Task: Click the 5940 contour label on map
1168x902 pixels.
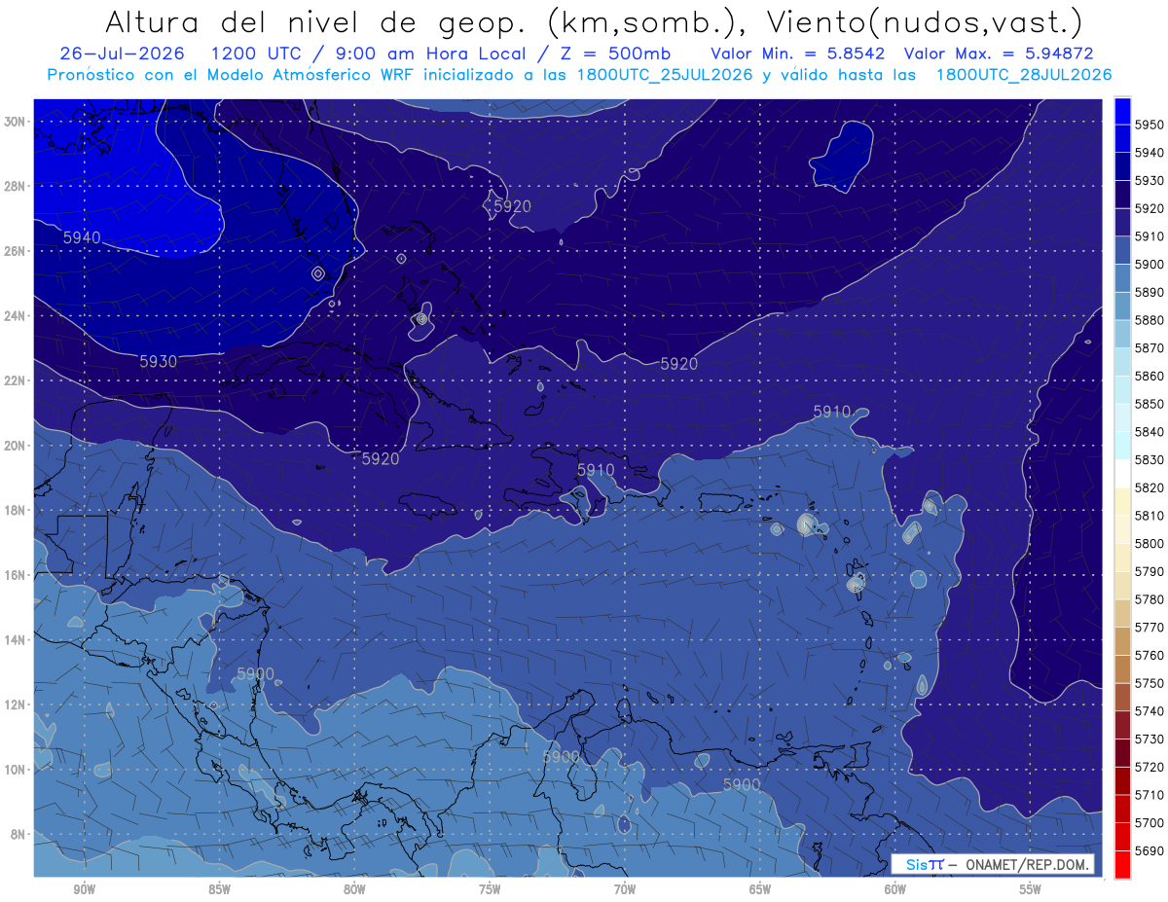Action: (82, 237)
